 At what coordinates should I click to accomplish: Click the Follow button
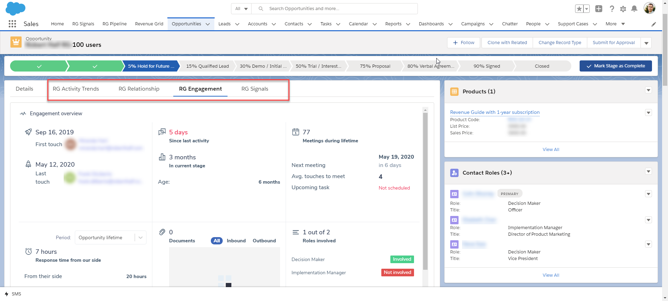[463, 43]
